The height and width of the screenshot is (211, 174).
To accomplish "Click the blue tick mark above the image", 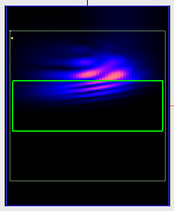I will tap(87, 3).
